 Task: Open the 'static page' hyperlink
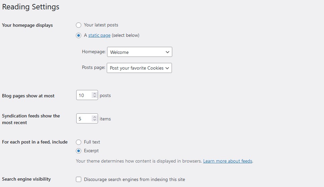click(99, 35)
